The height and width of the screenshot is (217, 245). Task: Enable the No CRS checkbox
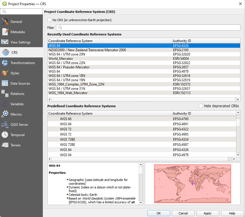49,20
